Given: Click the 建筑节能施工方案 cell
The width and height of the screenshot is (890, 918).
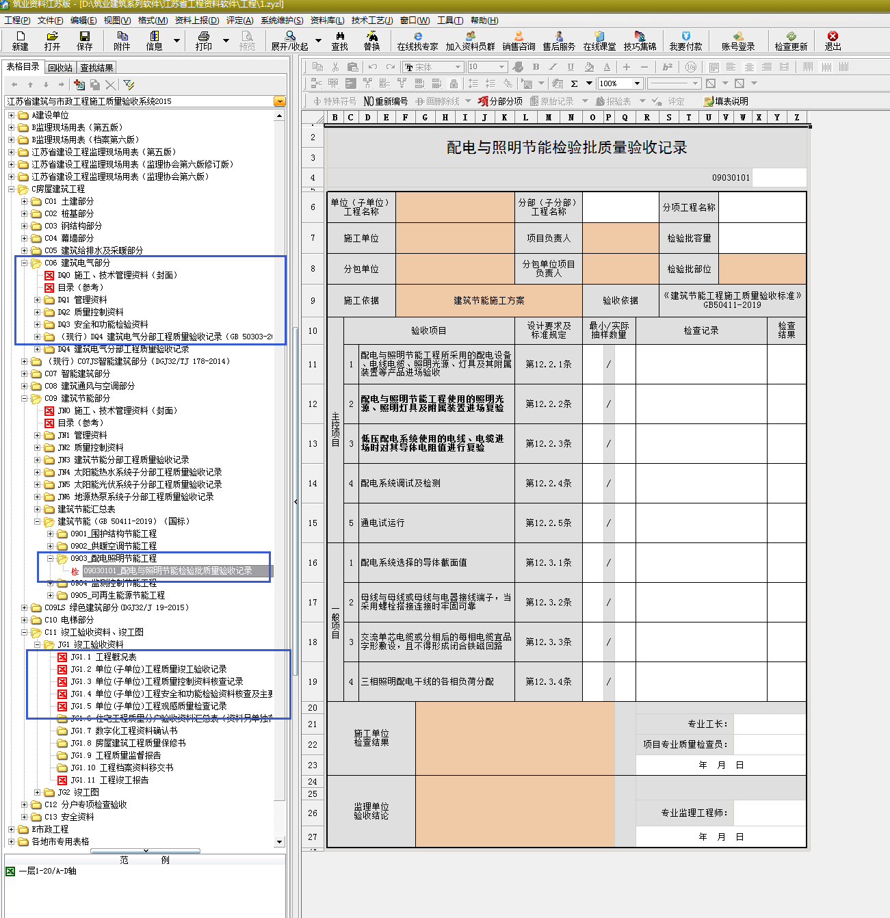Looking at the screenshot, I should pyautogui.click(x=489, y=300).
